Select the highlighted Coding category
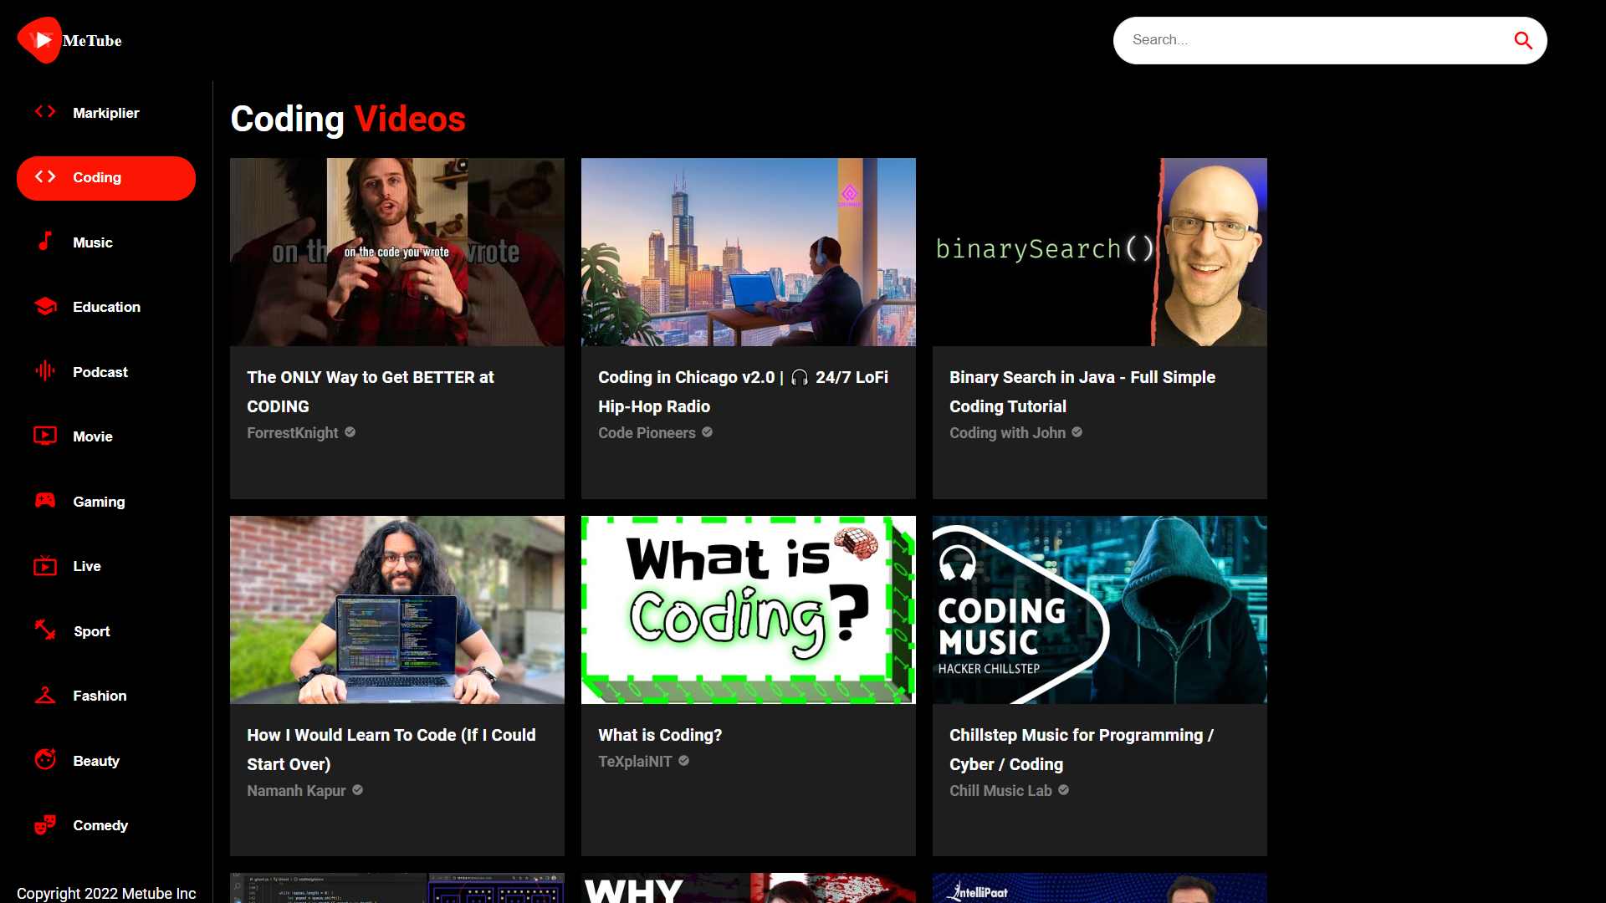This screenshot has height=903, width=1606. tap(106, 177)
